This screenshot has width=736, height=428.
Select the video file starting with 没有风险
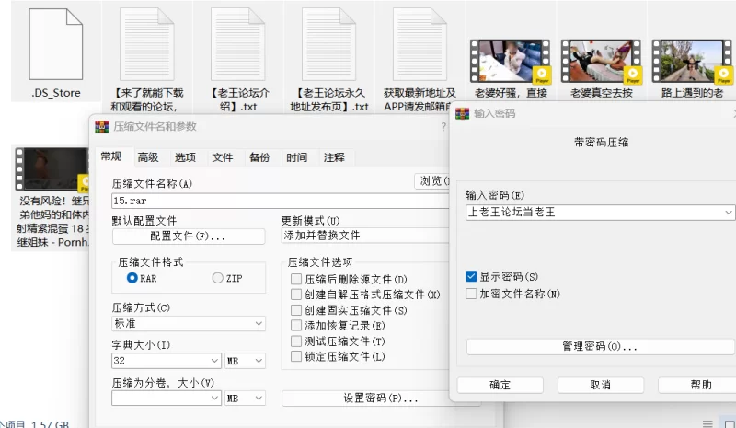click(52, 169)
